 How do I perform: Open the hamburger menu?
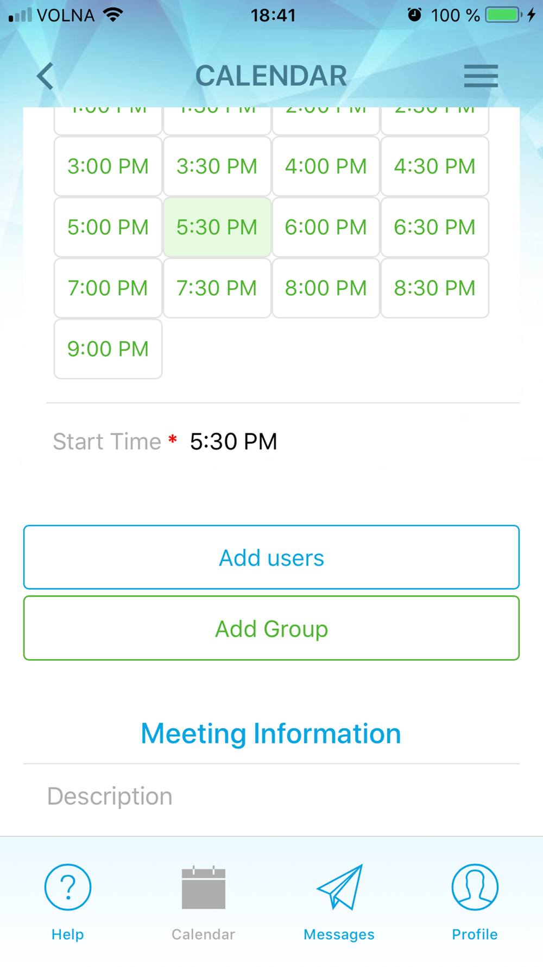coord(481,76)
